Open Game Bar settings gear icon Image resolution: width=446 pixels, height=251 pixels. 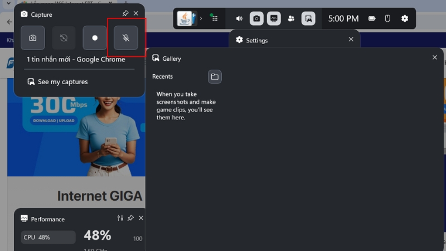pos(405,18)
